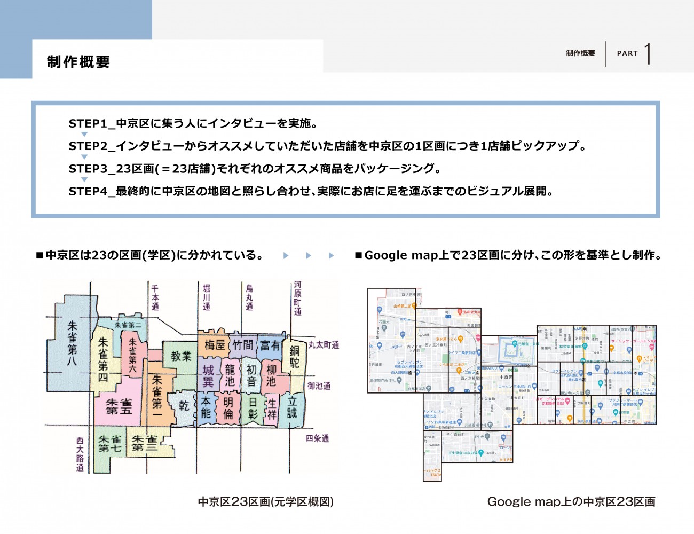Click the triangle below STEP2
This screenshot has width=694, height=534.
pyautogui.click(x=84, y=157)
